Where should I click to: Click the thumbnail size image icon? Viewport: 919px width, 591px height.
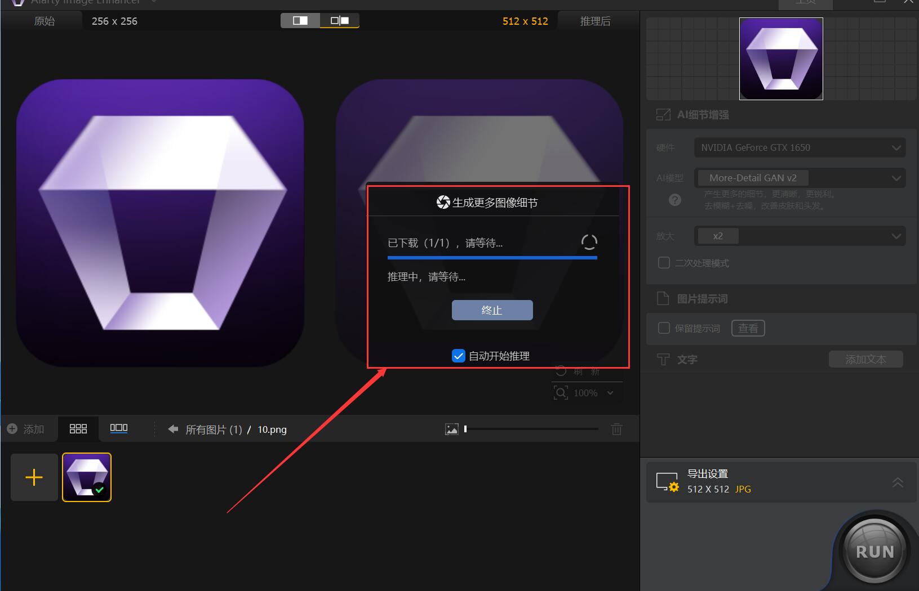coord(452,429)
